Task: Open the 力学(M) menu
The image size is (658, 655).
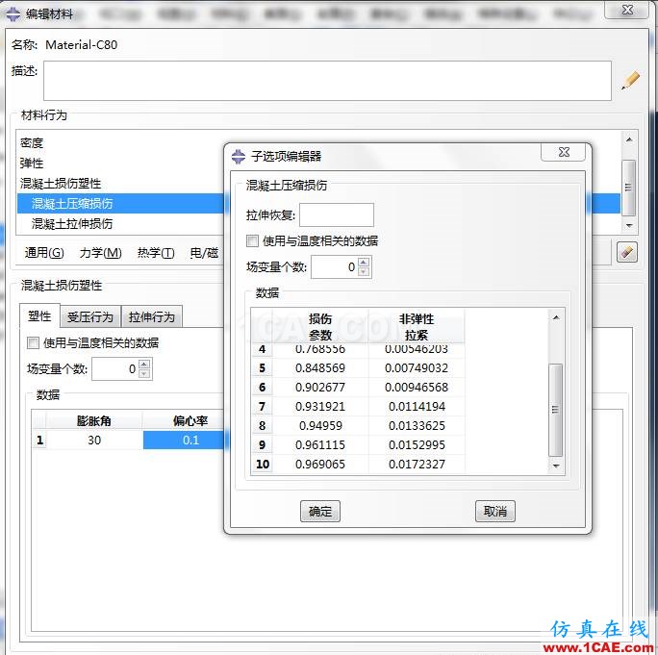Action: point(101,253)
